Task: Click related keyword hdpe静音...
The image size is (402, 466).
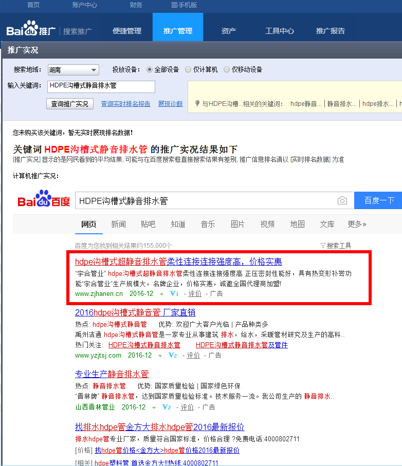Action: point(306,104)
